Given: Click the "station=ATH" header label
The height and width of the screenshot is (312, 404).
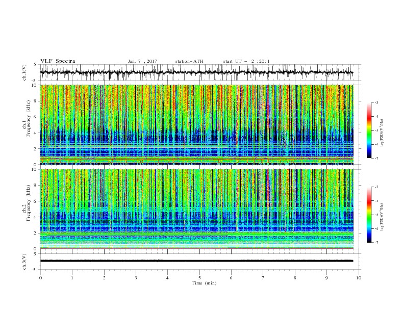Looking at the screenshot, I should (189, 61).
